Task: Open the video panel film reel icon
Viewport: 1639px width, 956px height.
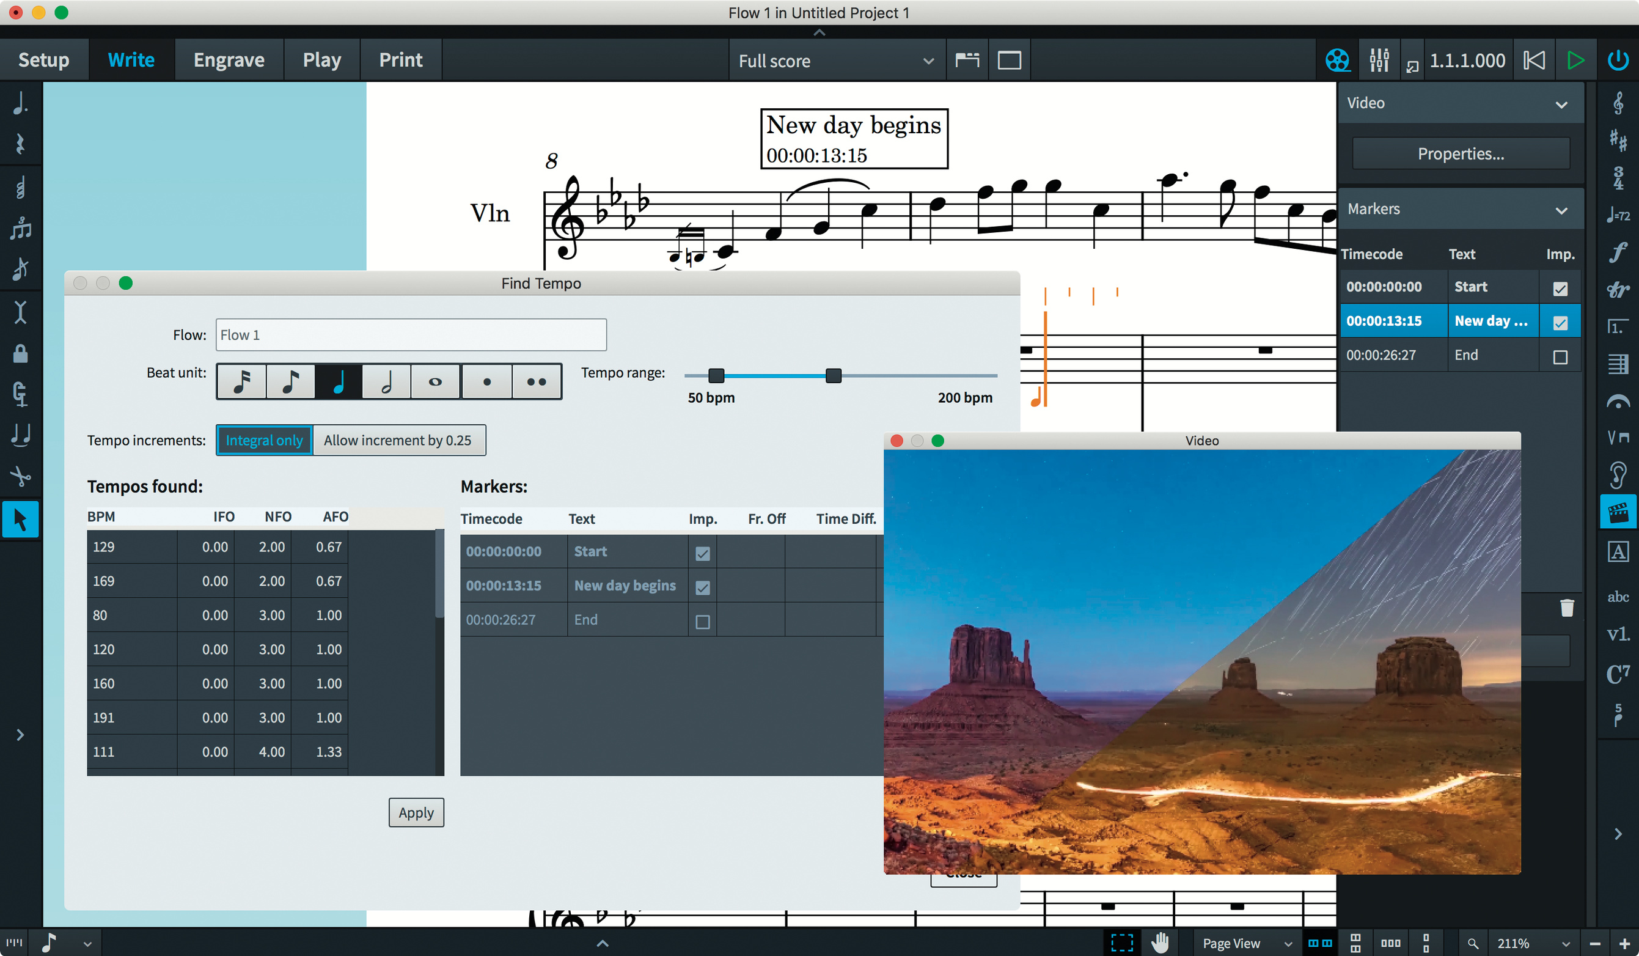Action: pyautogui.click(x=1337, y=61)
